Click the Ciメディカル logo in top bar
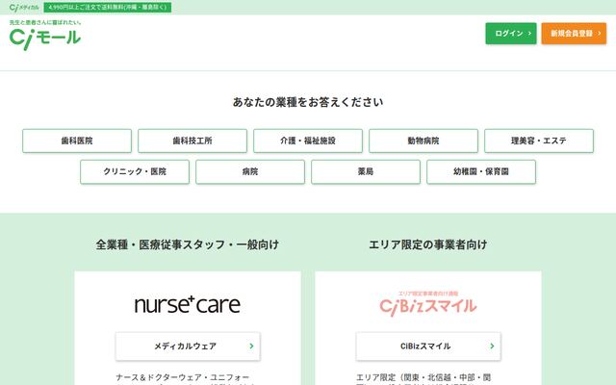The height and width of the screenshot is (385, 616). tap(24, 8)
